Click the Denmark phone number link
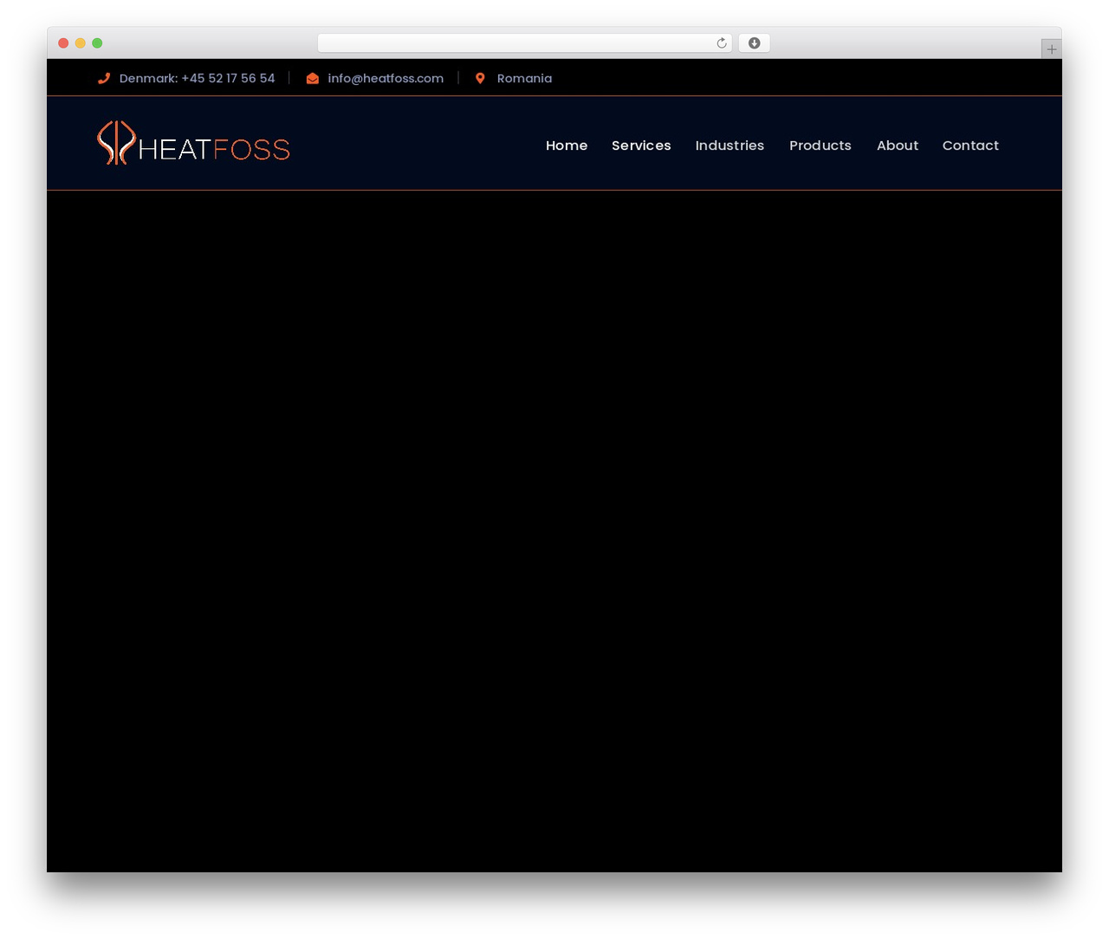The height and width of the screenshot is (939, 1109). [197, 78]
